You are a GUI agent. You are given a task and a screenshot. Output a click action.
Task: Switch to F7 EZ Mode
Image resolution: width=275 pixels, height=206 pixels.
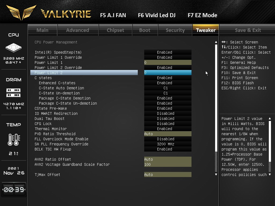tap(202, 15)
